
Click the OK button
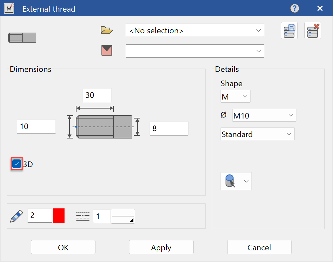[x=63, y=247]
